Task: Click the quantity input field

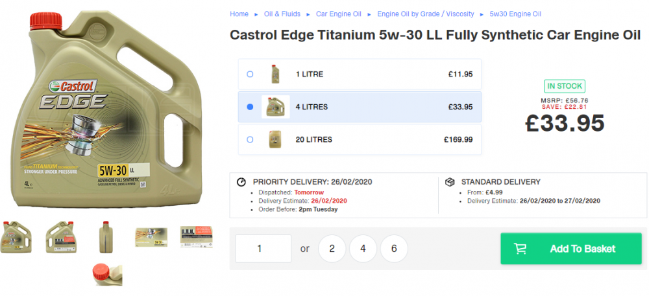Action: [263, 249]
